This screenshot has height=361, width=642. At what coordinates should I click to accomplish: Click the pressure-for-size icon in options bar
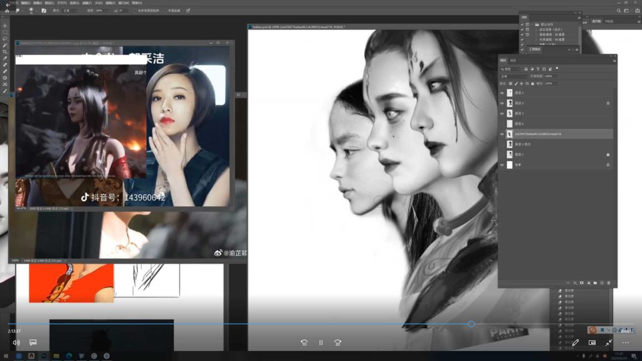pos(188,11)
